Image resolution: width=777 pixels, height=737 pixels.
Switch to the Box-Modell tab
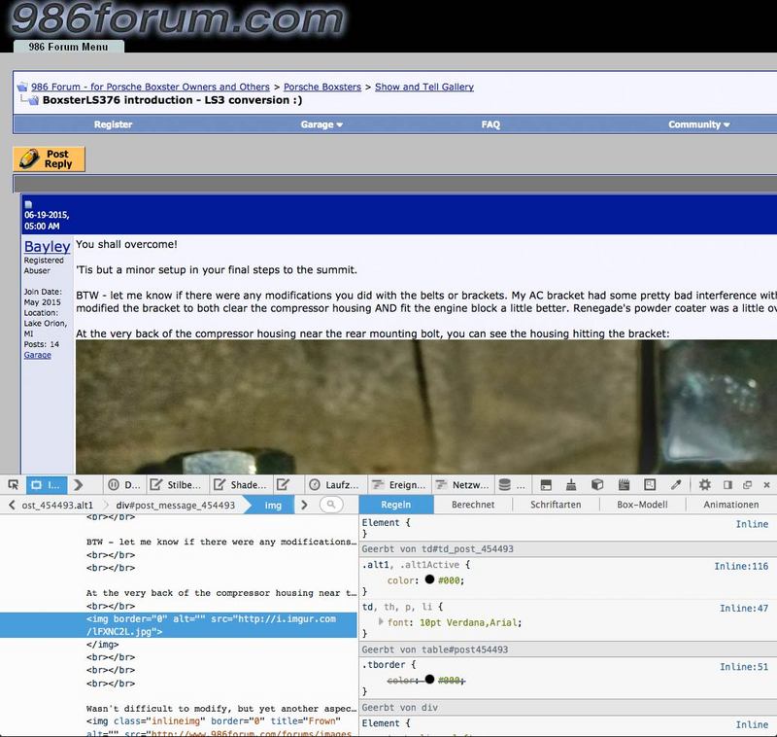coord(643,505)
